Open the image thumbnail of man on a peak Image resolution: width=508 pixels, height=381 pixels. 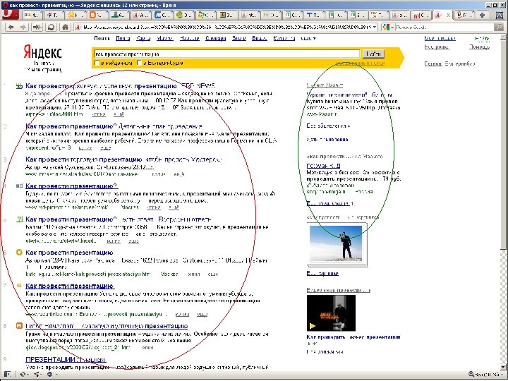336,243
